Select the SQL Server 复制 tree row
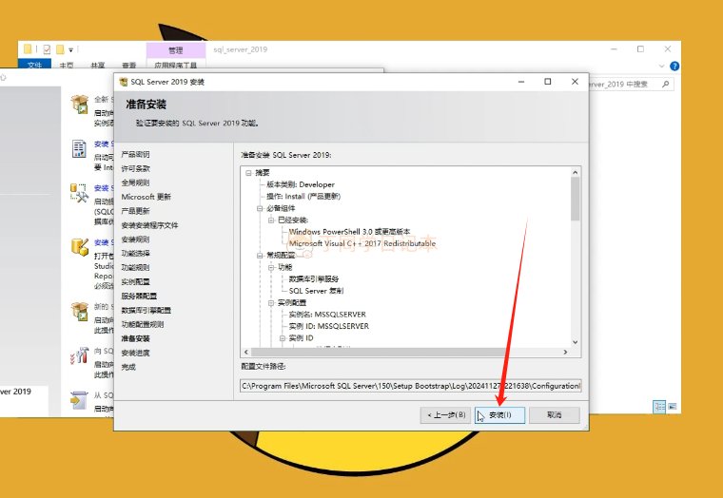The width and height of the screenshot is (723, 498). coord(316,291)
